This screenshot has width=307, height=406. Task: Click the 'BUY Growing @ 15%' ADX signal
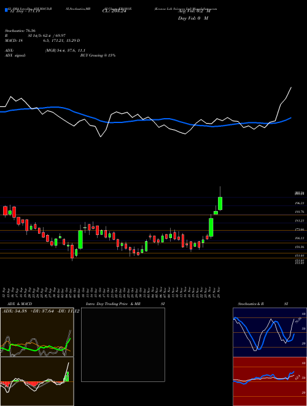(98, 55)
